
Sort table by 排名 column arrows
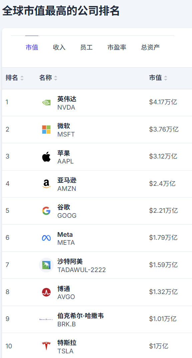[22, 78]
